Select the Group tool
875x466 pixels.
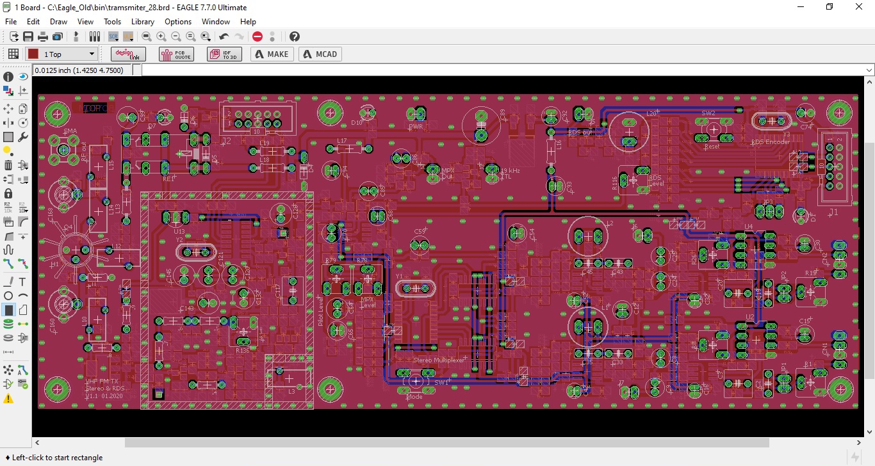point(8,137)
